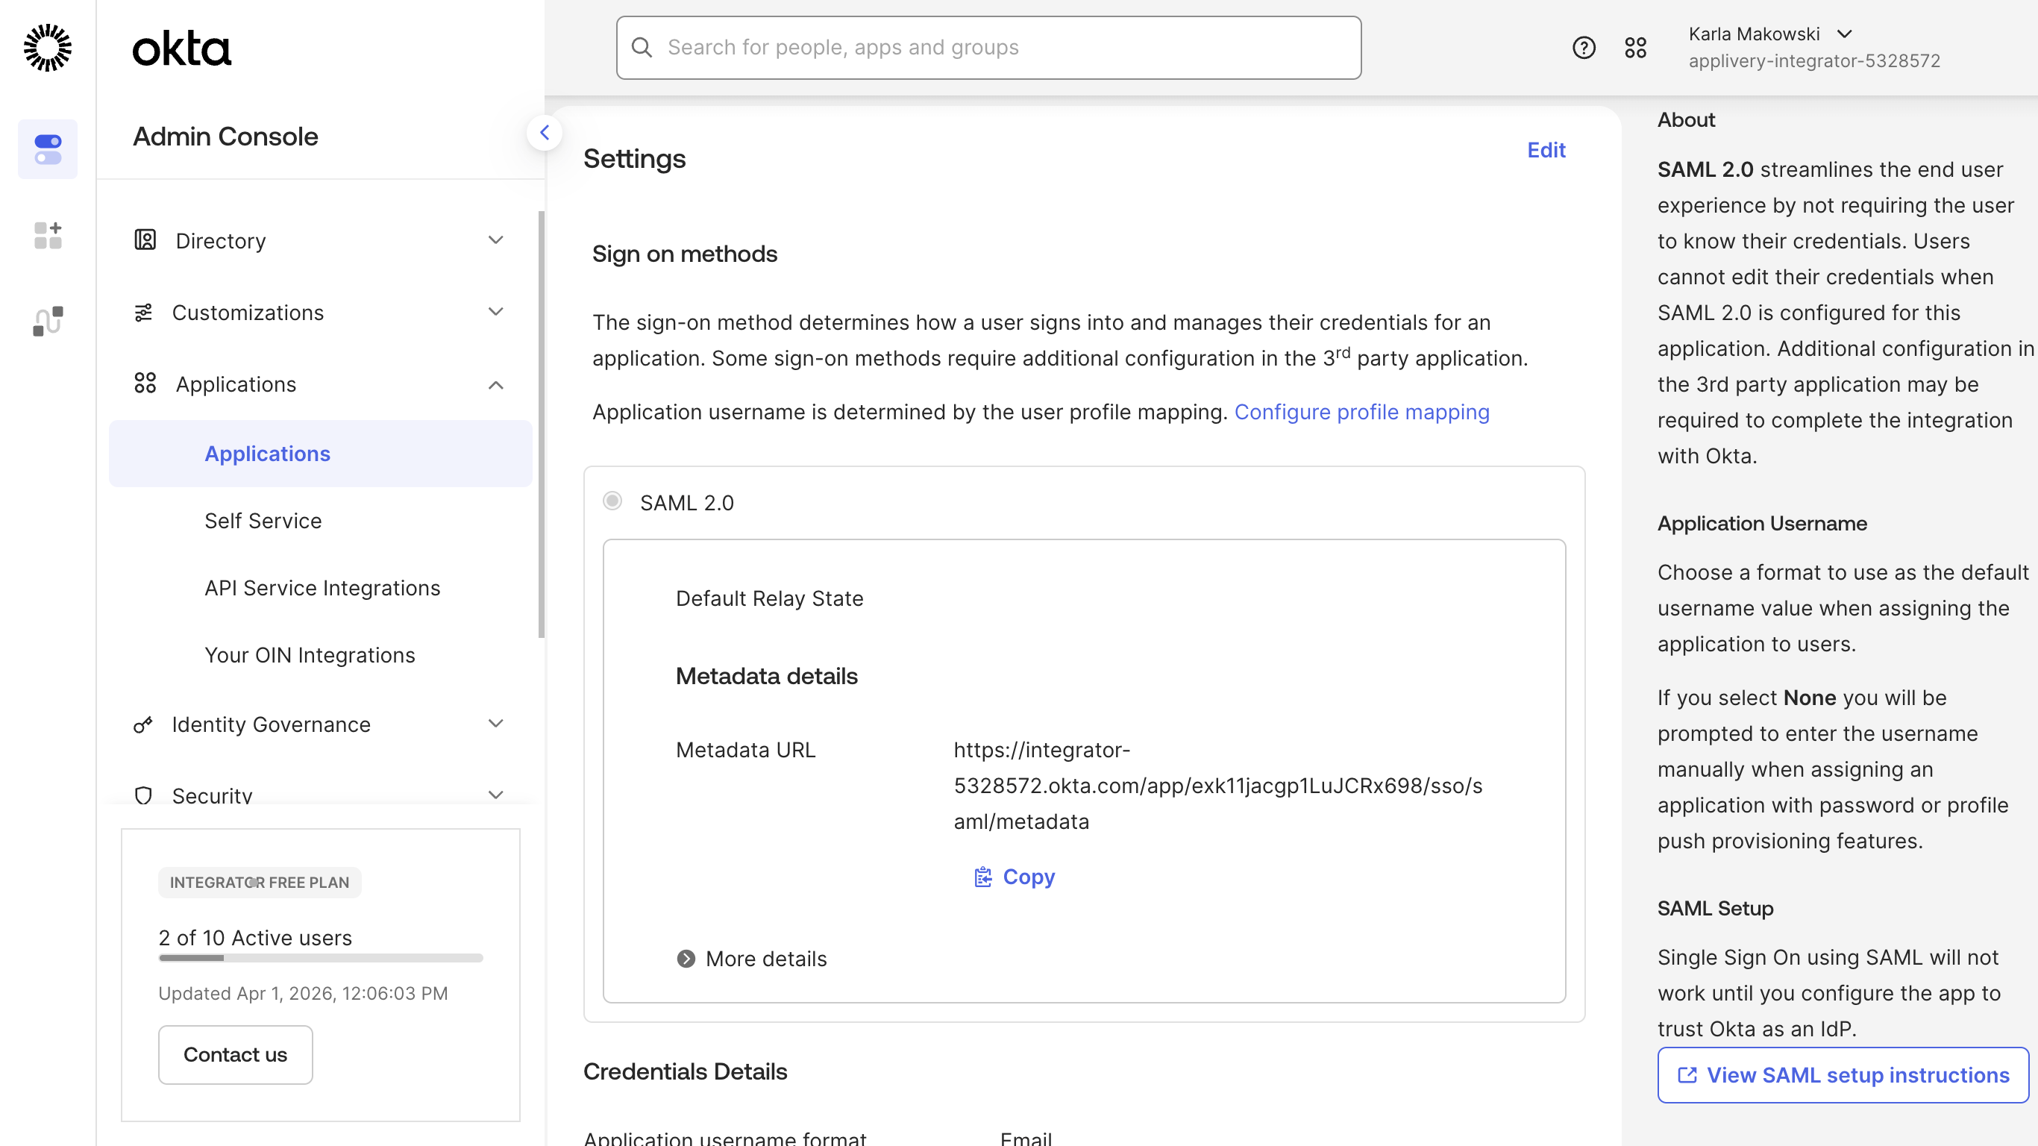Image resolution: width=2038 pixels, height=1146 pixels.
Task: Click the Directory icon in sidebar
Action: (x=144, y=239)
